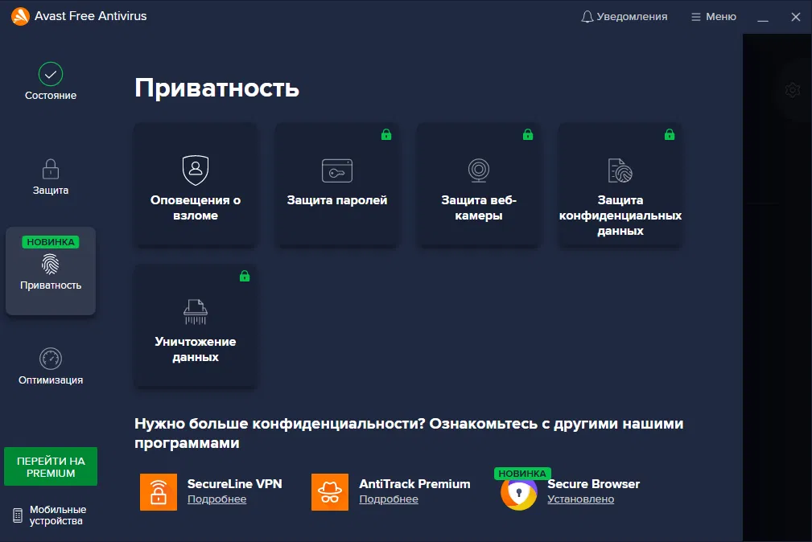Image resolution: width=812 pixels, height=542 pixels.
Task: Click Защита конфиденциальных данных card title
Action: point(620,216)
